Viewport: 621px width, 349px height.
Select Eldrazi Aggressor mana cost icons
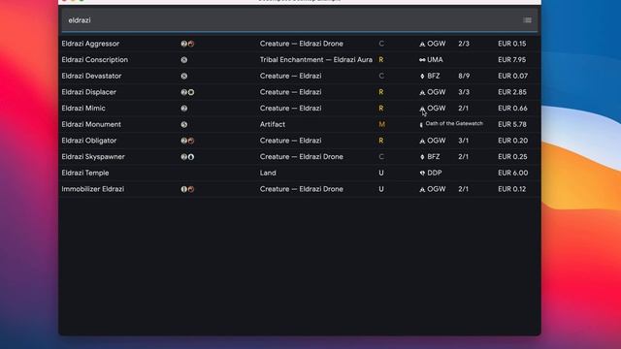pyautogui.click(x=187, y=44)
